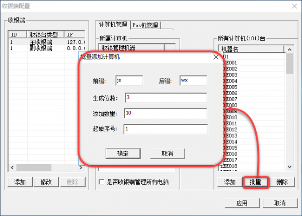Toggle 是否收银端管理所有电脑 checkbox
This screenshot has height=216, width=302.
click(x=101, y=182)
